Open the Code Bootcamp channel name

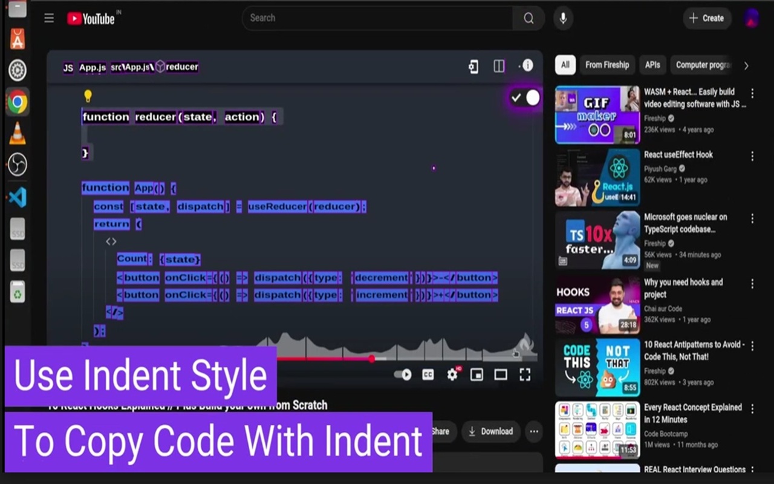tap(665, 434)
